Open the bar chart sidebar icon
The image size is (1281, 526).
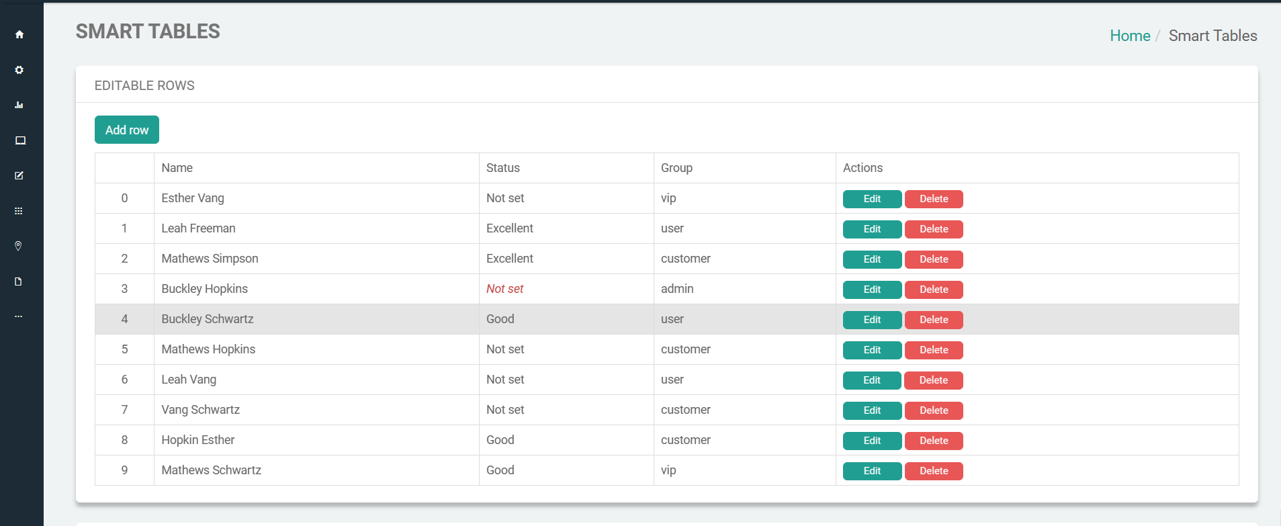pos(19,105)
